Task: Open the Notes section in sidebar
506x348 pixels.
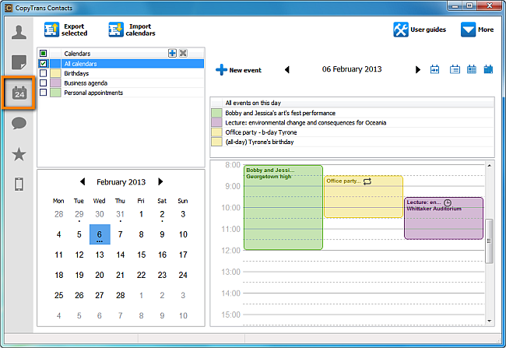Action: tap(19, 62)
